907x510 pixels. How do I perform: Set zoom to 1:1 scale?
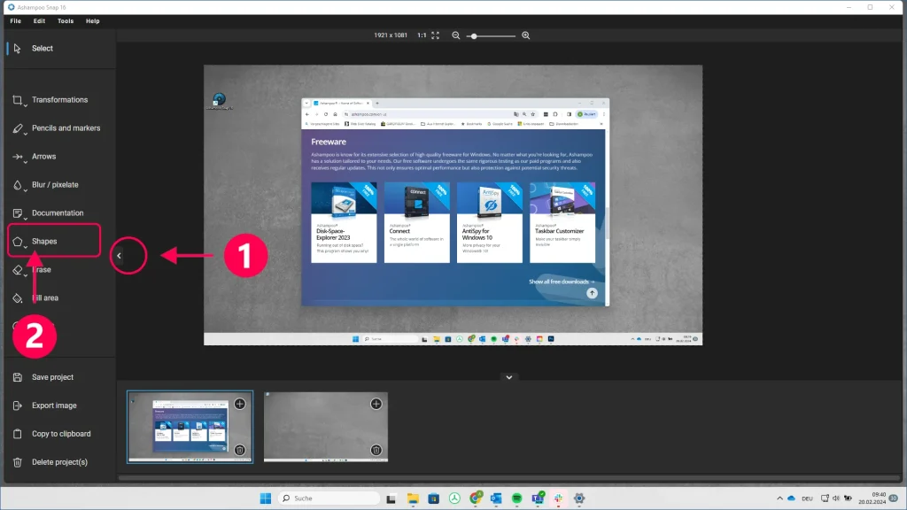click(422, 35)
